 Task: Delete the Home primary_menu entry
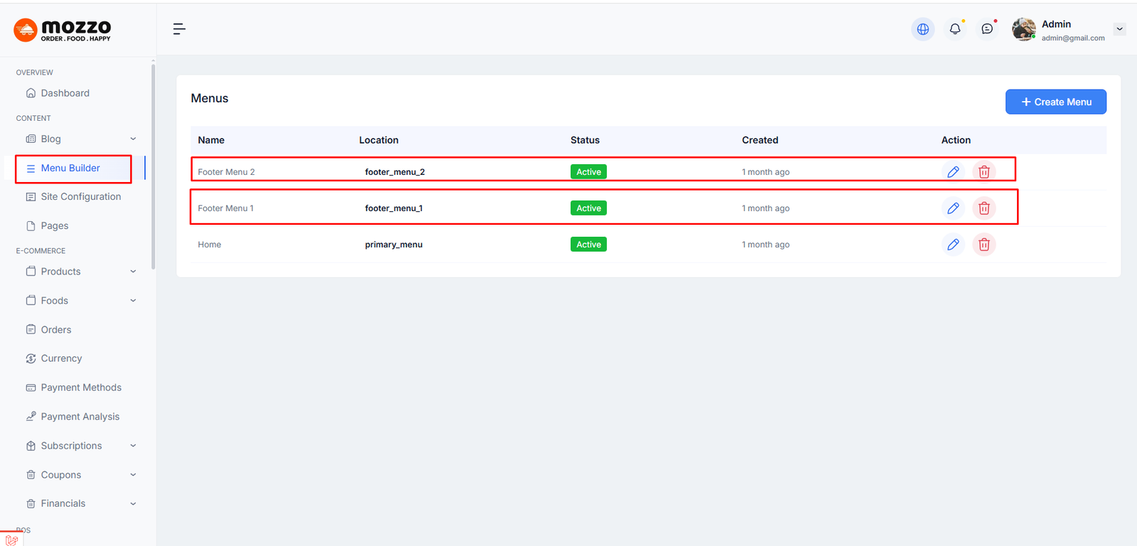tap(984, 245)
